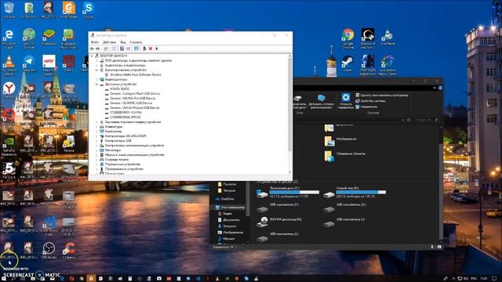The height and width of the screenshot is (282, 502).
Task: Click Uninstall or change a program in Explorer ribbon
Action: pyautogui.click(x=382, y=96)
